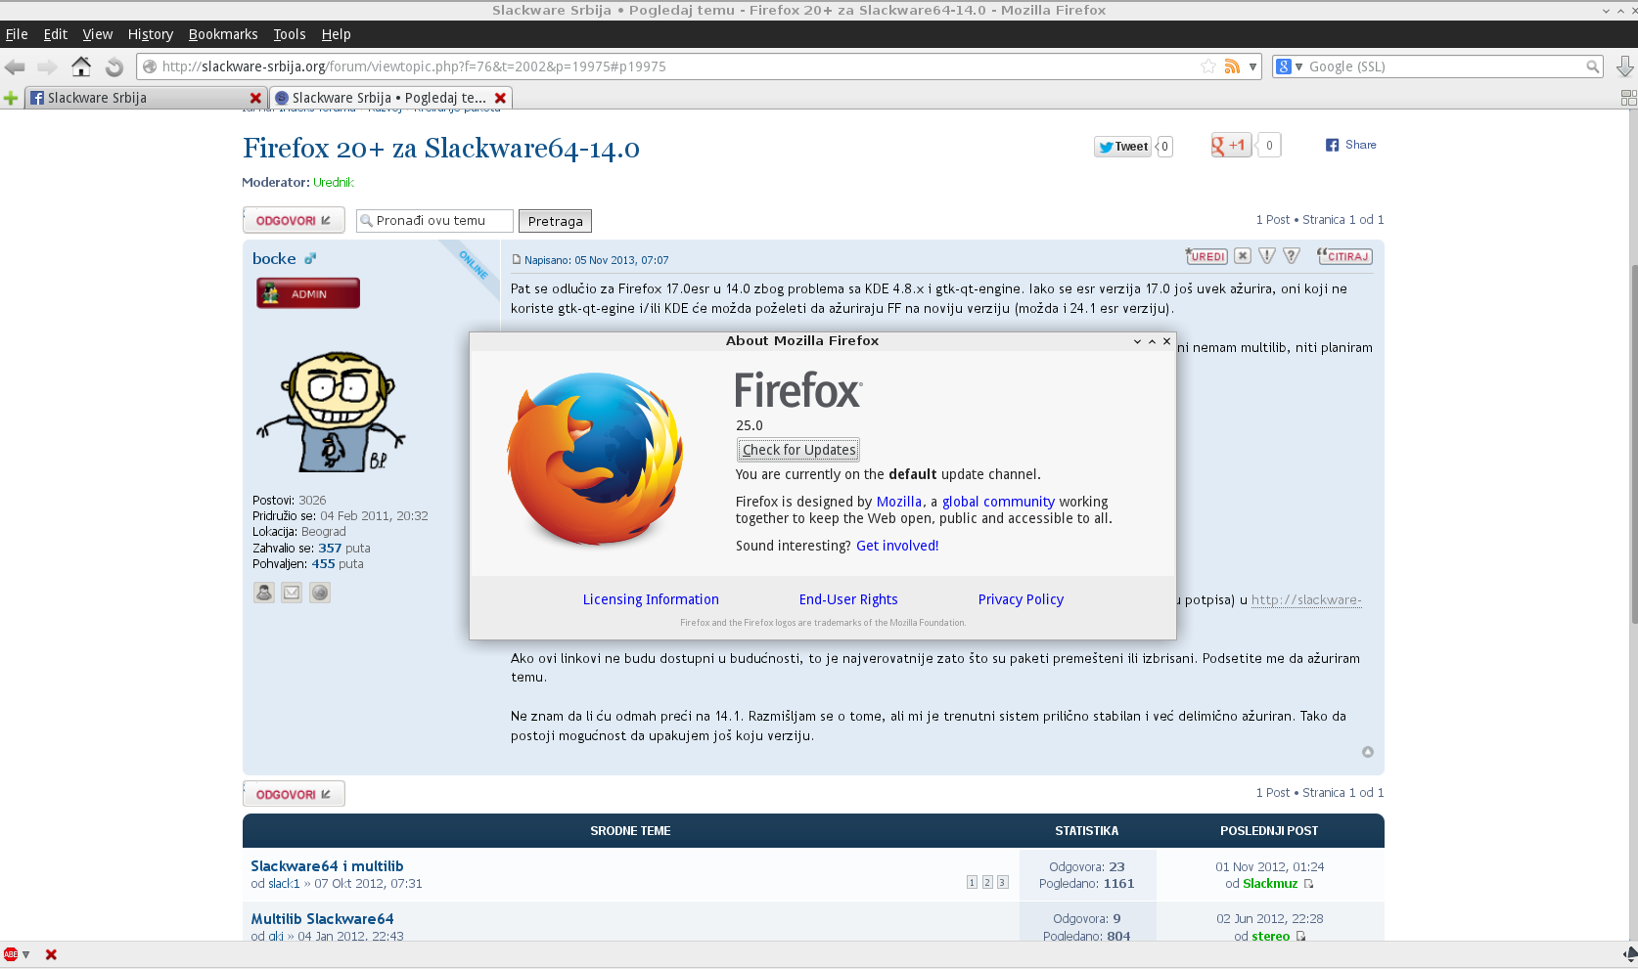Switch to the Facebook Slackware Srbija tab
Viewport: 1638px width, 969px height.
pos(137,98)
